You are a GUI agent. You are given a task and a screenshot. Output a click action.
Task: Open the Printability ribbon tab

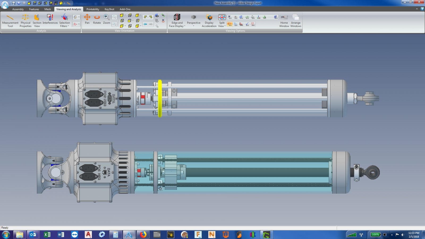pyautogui.click(x=93, y=9)
